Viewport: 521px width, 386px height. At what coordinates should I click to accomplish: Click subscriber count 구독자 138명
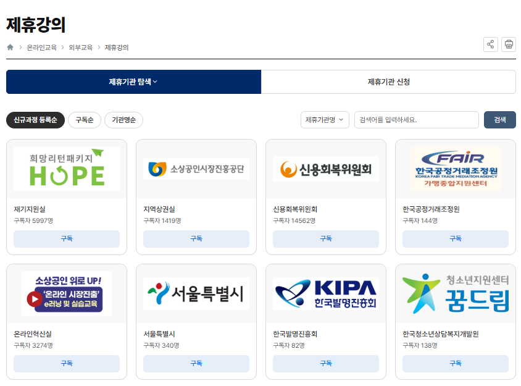point(420,345)
